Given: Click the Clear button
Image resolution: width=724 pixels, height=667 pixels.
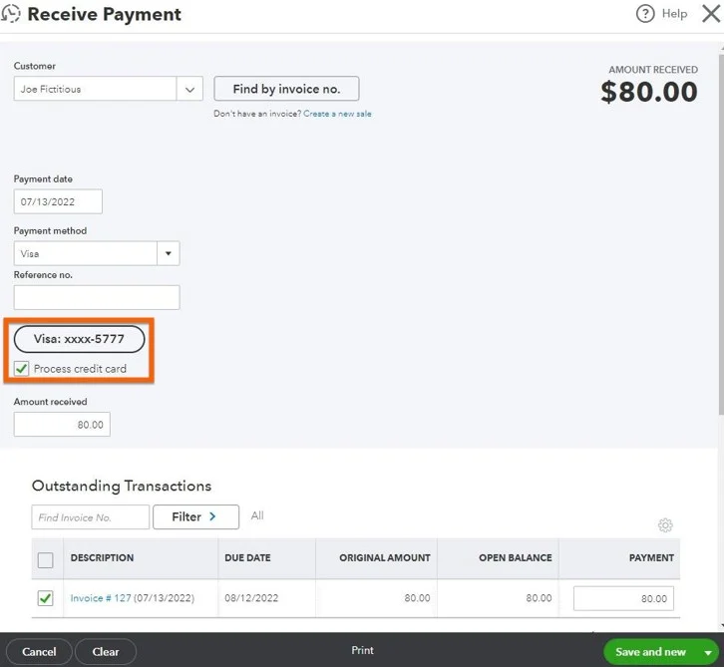Looking at the screenshot, I should pyautogui.click(x=106, y=652).
